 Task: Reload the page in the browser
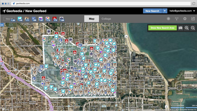click(194, 3)
